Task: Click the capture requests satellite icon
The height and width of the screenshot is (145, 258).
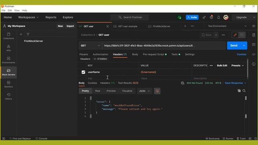Action: coord(204,17)
